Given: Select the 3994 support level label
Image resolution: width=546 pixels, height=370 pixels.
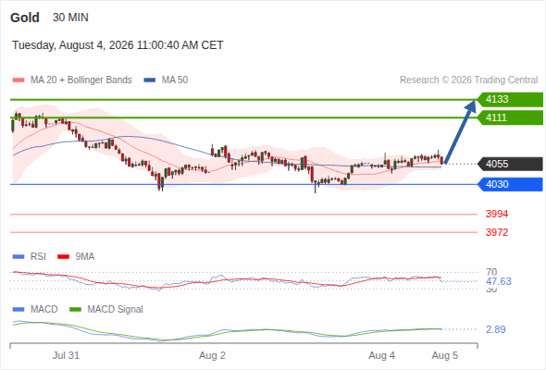Looking at the screenshot, I should coord(497,214).
